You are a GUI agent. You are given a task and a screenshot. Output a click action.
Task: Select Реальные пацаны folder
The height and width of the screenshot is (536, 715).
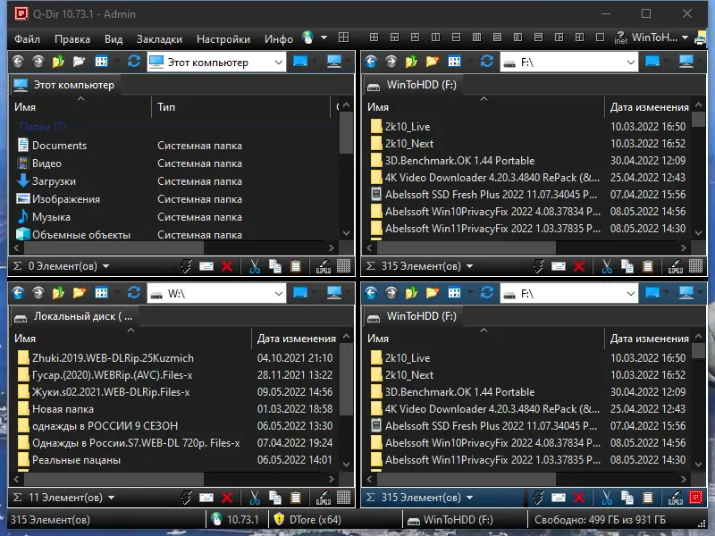76,460
